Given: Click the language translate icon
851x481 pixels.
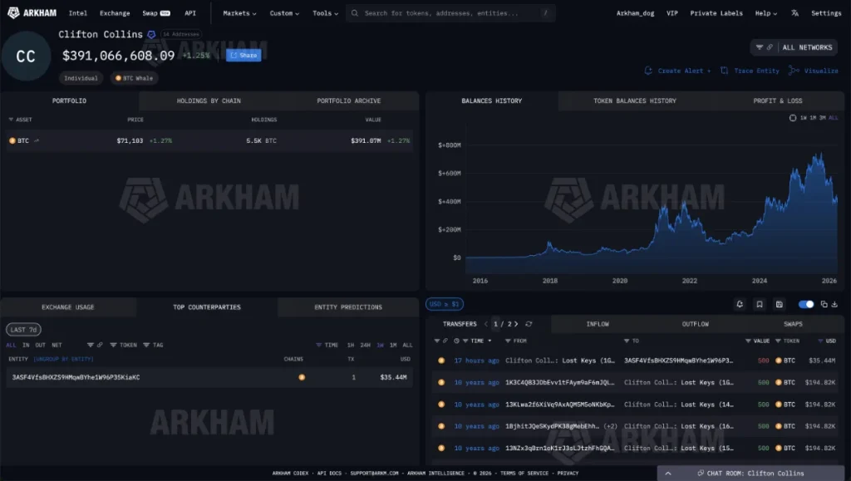Looking at the screenshot, I should (795, 13).
